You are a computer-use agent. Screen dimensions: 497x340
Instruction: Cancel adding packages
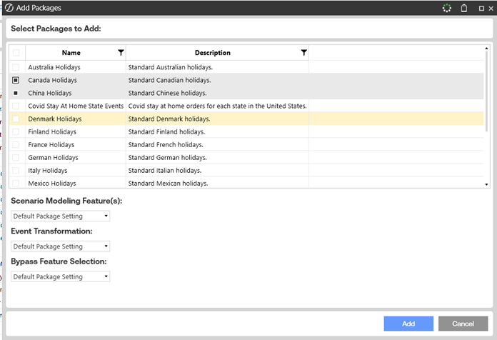(x=463, y=324)
